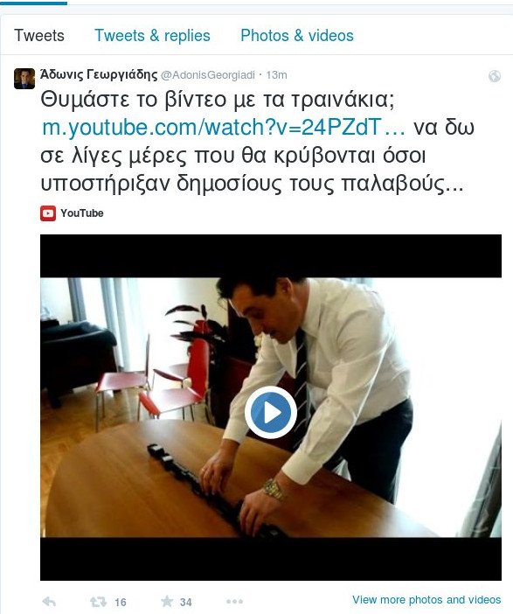
Task: Open the @AdonisGeorgiadi handle link
Action: click(208, 75)
